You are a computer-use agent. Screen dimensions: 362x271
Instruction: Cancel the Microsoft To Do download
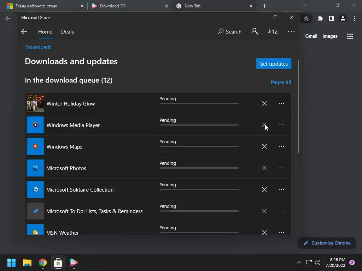[264, 211]
